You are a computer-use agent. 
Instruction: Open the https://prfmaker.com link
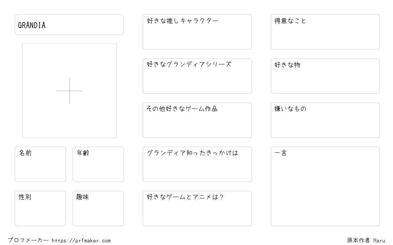tap(81, 241)
